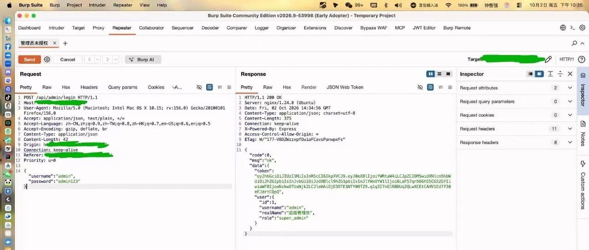Add a new Repeater tab

[65, 44]
